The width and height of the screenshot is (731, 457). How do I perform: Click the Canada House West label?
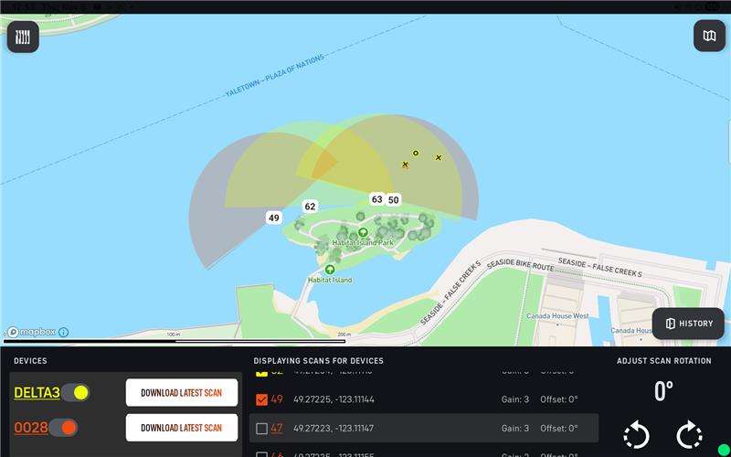[x=557, y=315]
